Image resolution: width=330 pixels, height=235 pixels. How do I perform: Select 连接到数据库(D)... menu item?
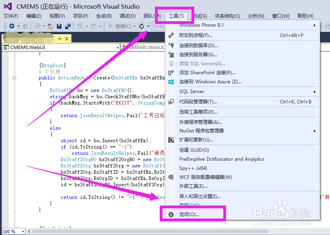point(243,45)
